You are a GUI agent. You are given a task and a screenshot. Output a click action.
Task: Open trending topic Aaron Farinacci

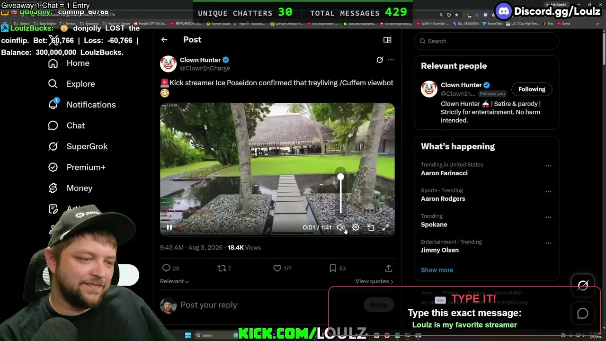coord(444,173)
